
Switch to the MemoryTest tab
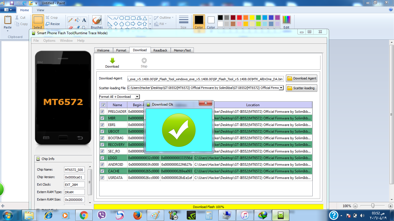coord(182,50)
